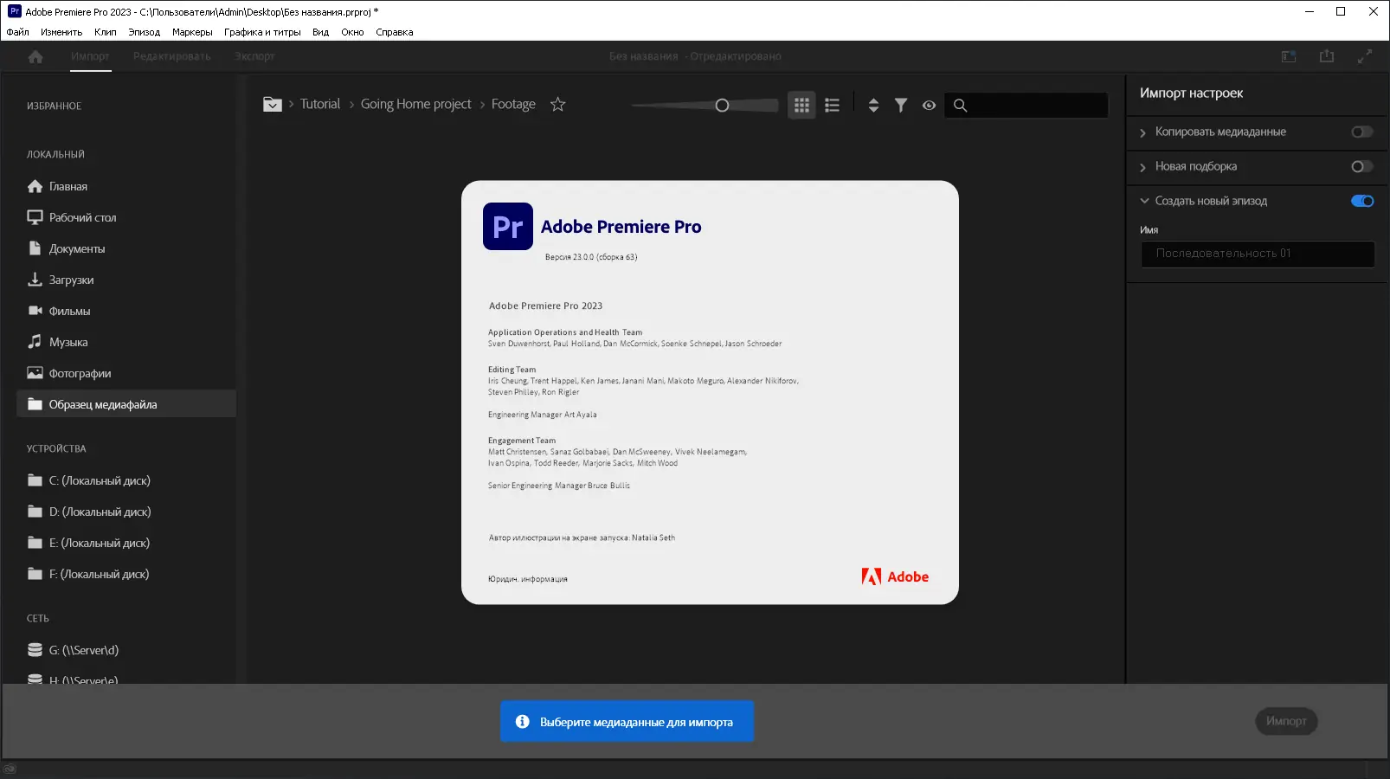Click the Импорт настроек panel heading

click(x=1191, y=93)
